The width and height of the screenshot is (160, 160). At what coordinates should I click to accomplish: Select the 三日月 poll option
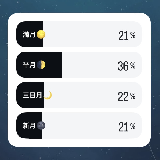(79, 95)
